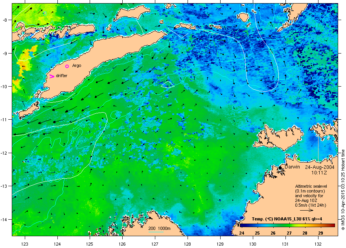This screenshot has height=248, width=346.
Task: Click the '200 1000m' depth label
Action: (x=159, y=228)
